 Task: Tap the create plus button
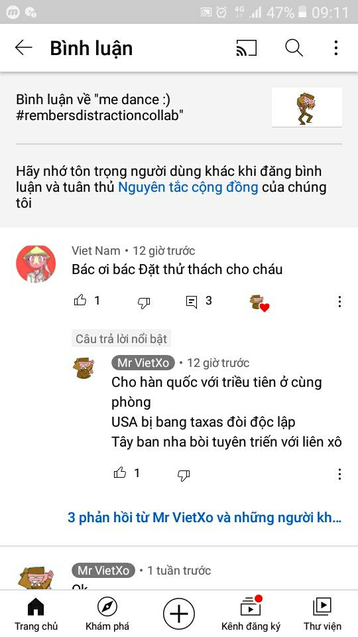[x=178, y=613]
